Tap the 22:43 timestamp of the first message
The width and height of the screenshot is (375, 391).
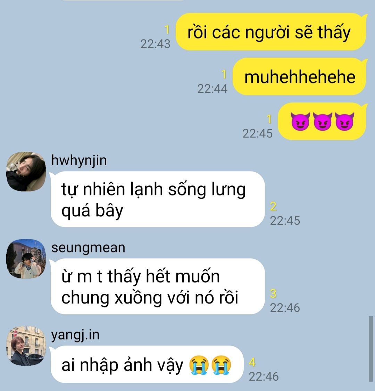155,44
